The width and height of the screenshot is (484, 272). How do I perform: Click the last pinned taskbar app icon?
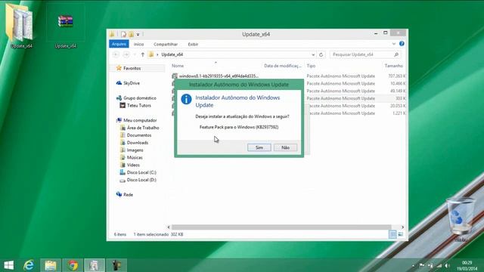116,265
